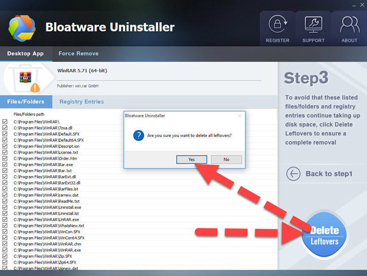Minimize the Bloatware Uninstaller window
Image resolution: width=367 pixels, height=276 pixels.
pos(354,5)
